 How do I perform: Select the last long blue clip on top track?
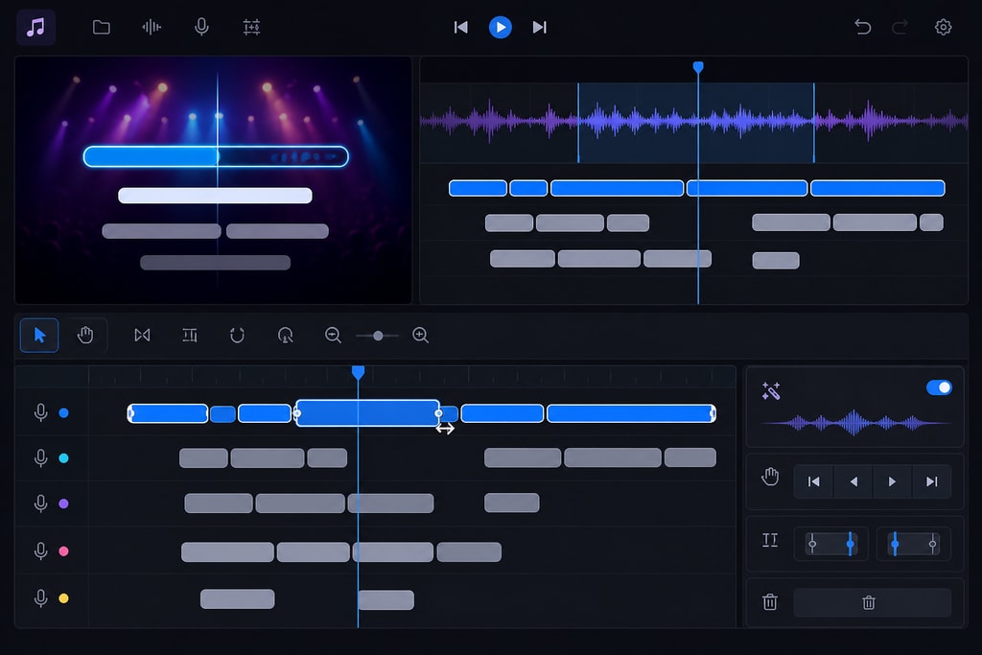coord(631,413)
